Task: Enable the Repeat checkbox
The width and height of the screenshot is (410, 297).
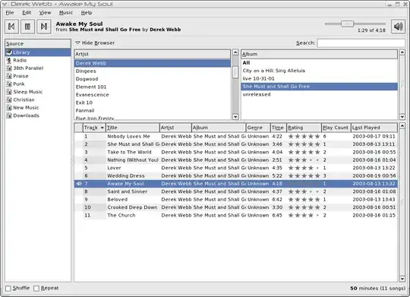Action: tap(36, 289)
